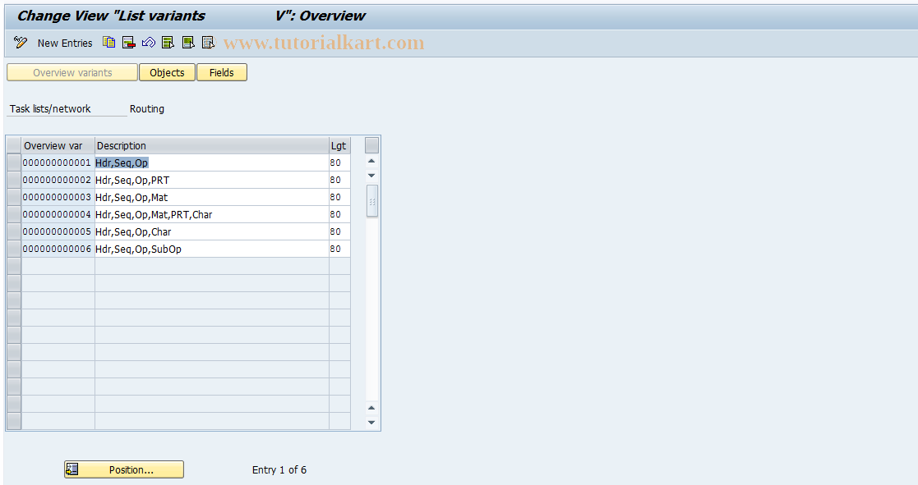The height and width of the screenshot is (485, 918).
Task: Click the Select Block icon
Action: [x=188, y=42]
